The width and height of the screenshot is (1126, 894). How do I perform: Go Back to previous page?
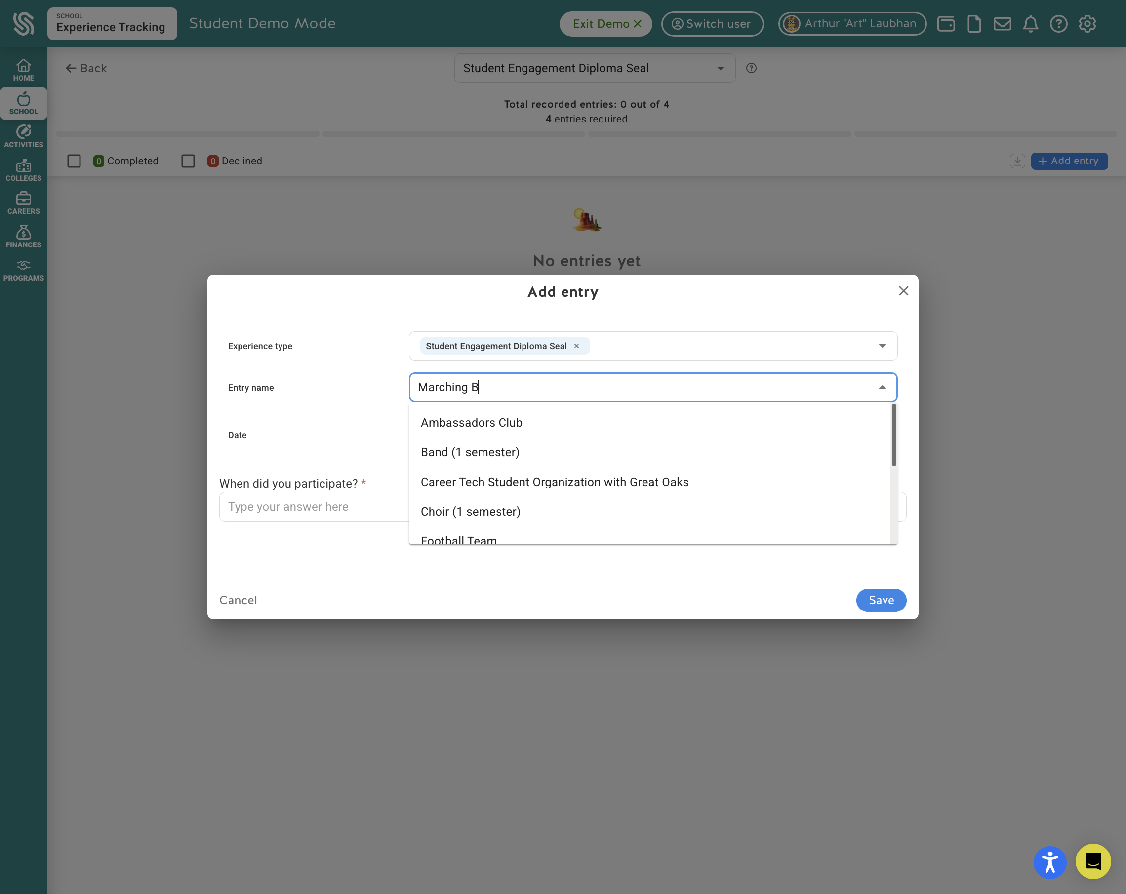(86, 68)
